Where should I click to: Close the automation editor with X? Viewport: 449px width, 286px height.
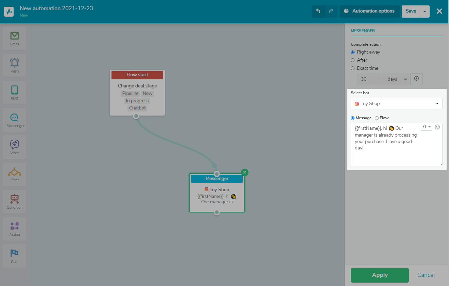pyautogui.click(x=439, y=11)
